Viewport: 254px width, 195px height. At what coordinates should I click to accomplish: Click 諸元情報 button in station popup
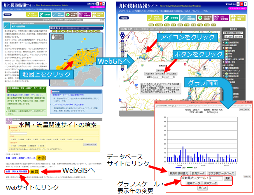(x=160, y=70)
